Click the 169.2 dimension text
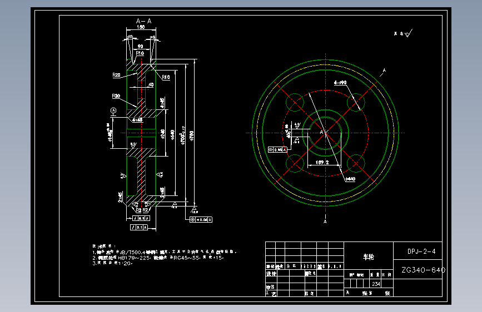 [322, 162]
